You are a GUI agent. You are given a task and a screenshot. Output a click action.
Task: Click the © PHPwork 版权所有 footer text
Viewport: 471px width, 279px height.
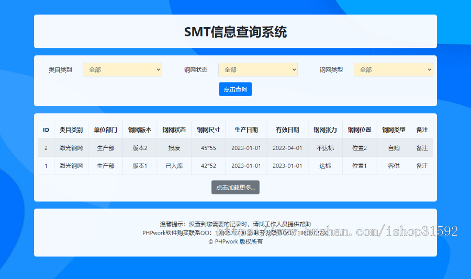(x=235, y=241)
